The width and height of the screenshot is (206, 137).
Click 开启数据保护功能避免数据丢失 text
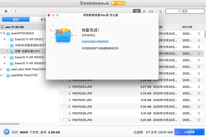[x=100, y=48]
